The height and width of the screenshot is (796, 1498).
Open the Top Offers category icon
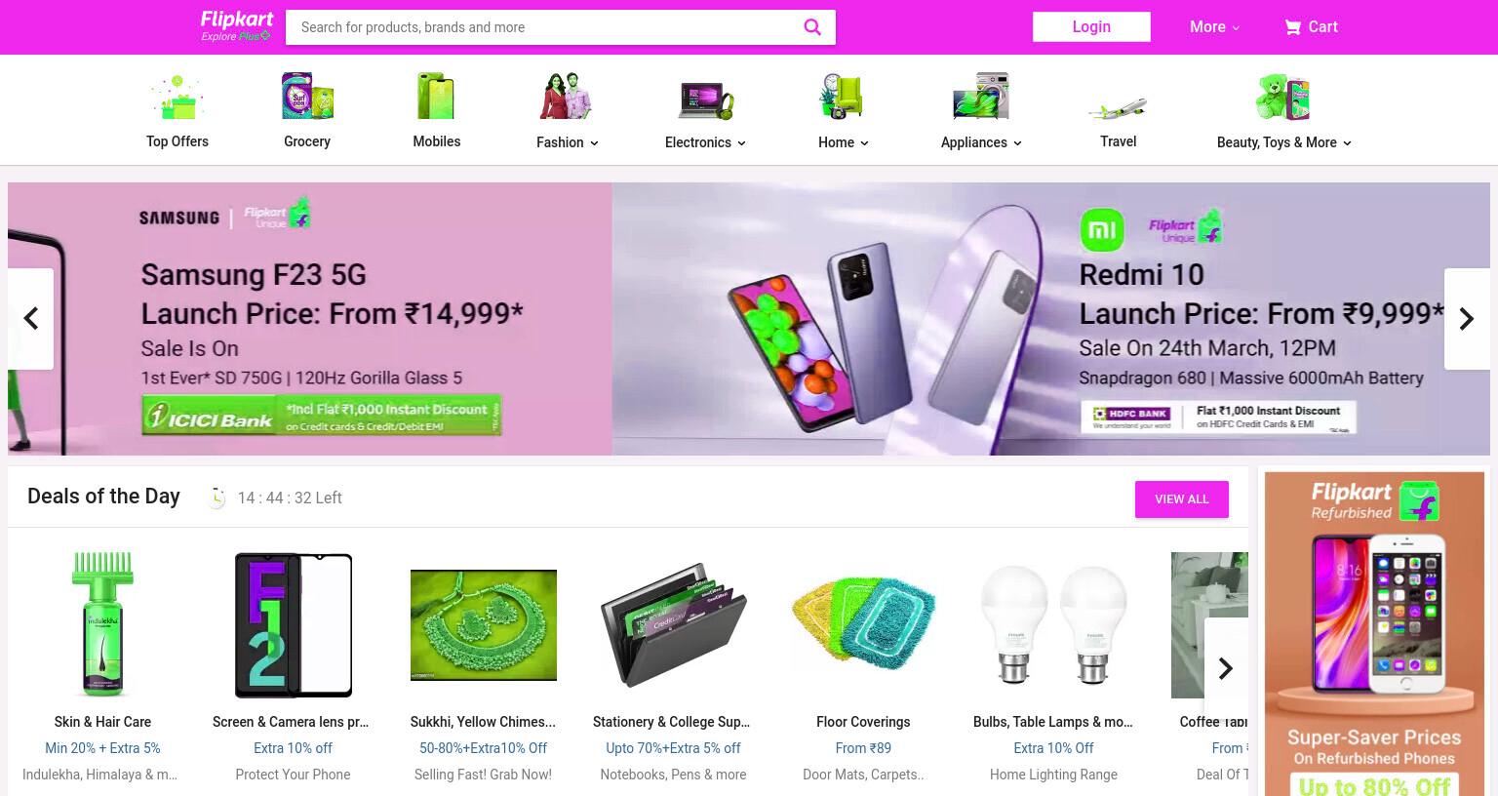tap(177, 97)
